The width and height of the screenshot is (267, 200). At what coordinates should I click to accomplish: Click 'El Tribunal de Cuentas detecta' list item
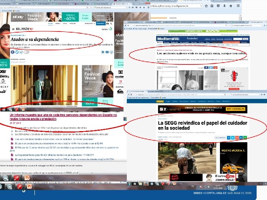[65, 149]
